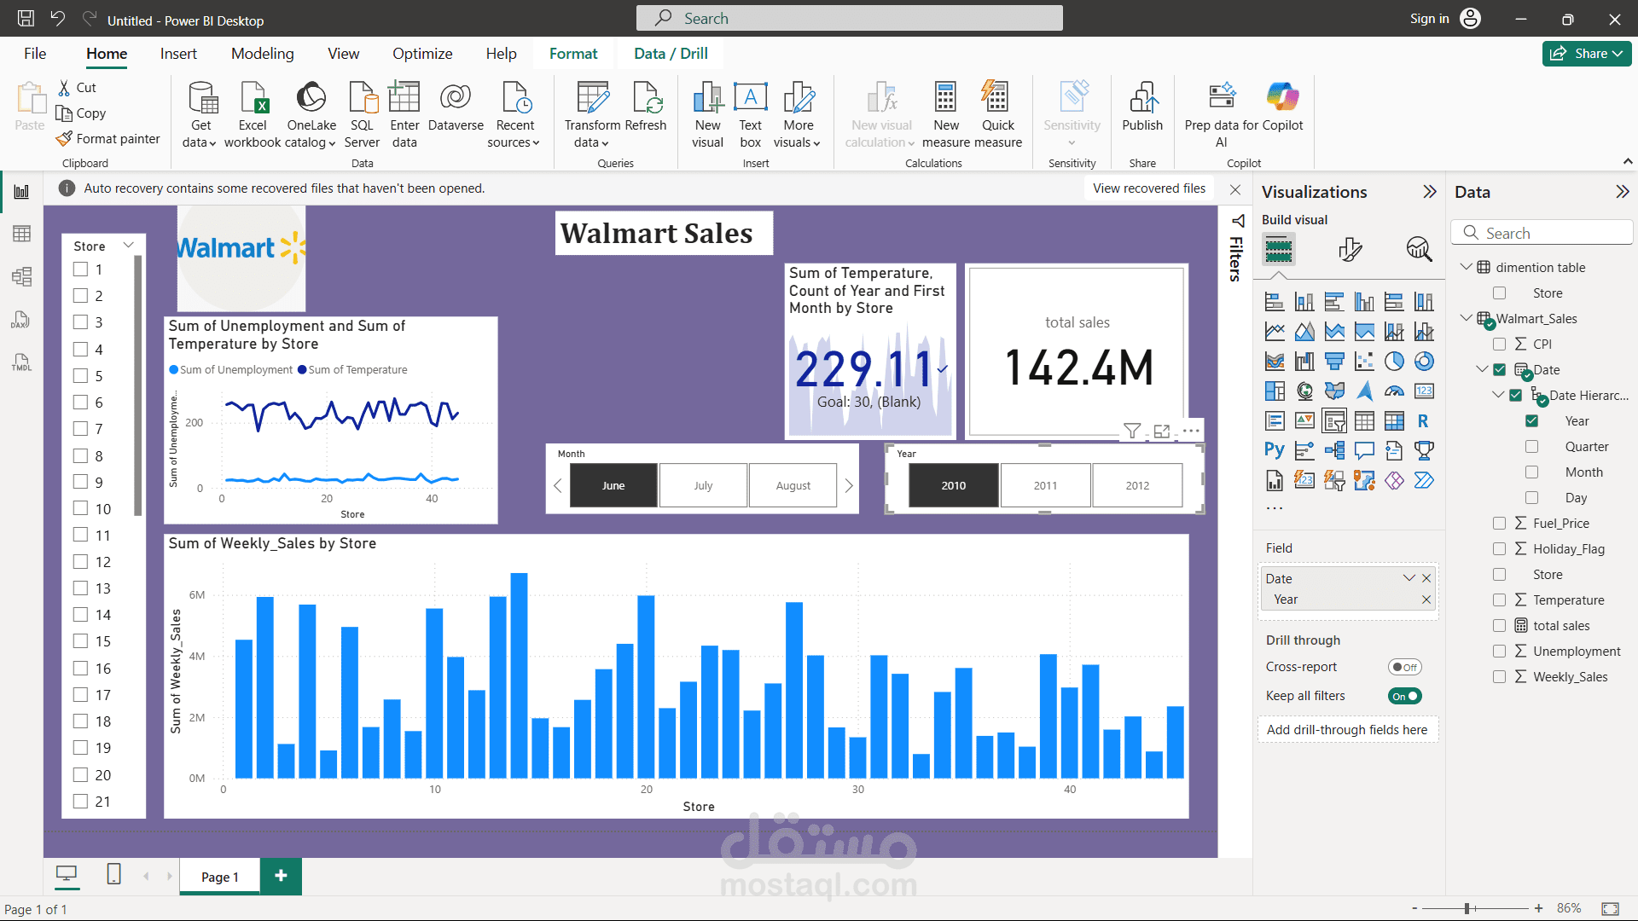This screenshot has width=1638, height=921.
Task: Collapse the ribbon with chevron
Action: coord(1627,162)
